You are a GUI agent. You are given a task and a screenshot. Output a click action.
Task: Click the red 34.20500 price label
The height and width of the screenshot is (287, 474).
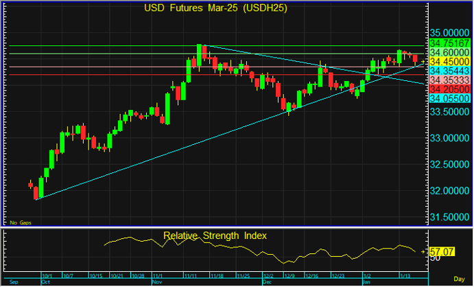[x=449, y=89]
